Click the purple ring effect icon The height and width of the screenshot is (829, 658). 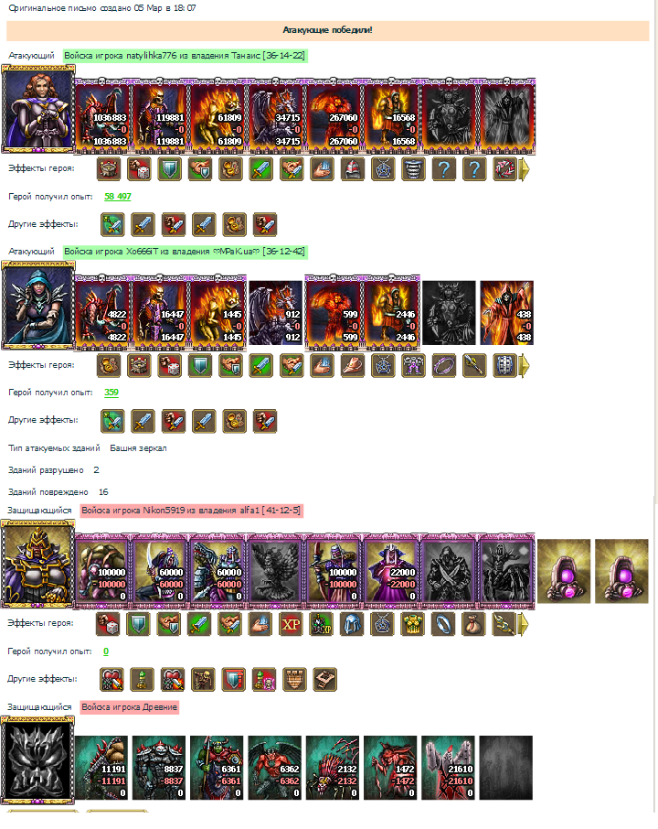[x=443, y=365]
